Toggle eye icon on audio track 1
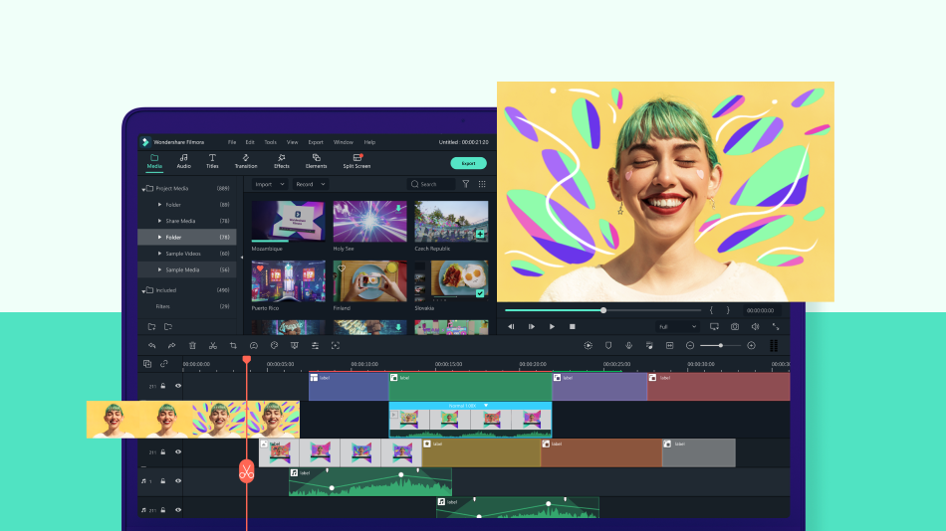 pyautogui.click(x=178, y=481)
